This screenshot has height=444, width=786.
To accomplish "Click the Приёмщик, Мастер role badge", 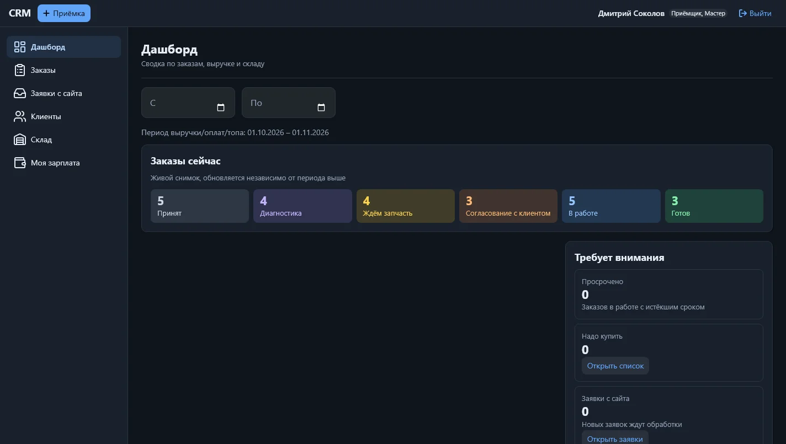I will coord(698,13).
